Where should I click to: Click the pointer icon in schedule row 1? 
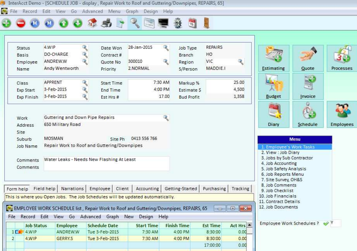click(x=19, y=232)
